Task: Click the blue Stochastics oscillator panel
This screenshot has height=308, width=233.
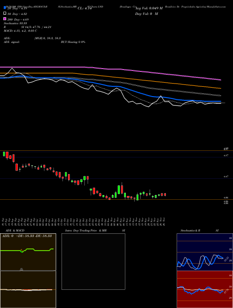Action: point(205,252)
